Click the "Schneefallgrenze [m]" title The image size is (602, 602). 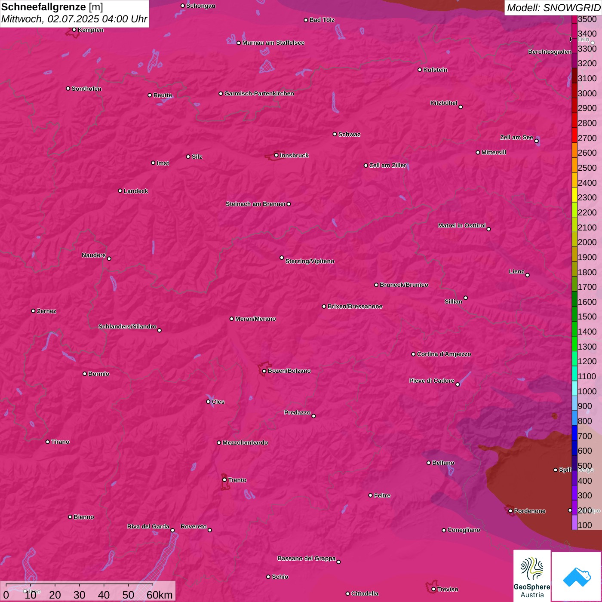click(x=52, y=7)
